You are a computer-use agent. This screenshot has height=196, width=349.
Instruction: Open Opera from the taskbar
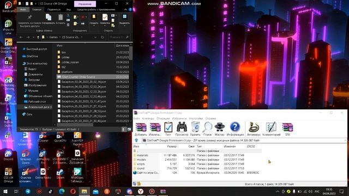(73, 191)
